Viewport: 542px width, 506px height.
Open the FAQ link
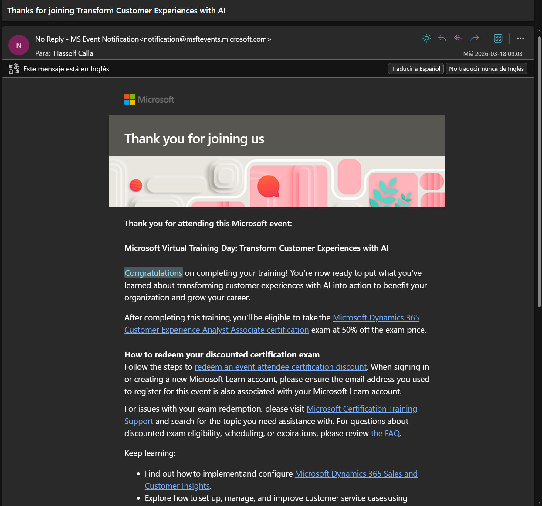(385, 433)
